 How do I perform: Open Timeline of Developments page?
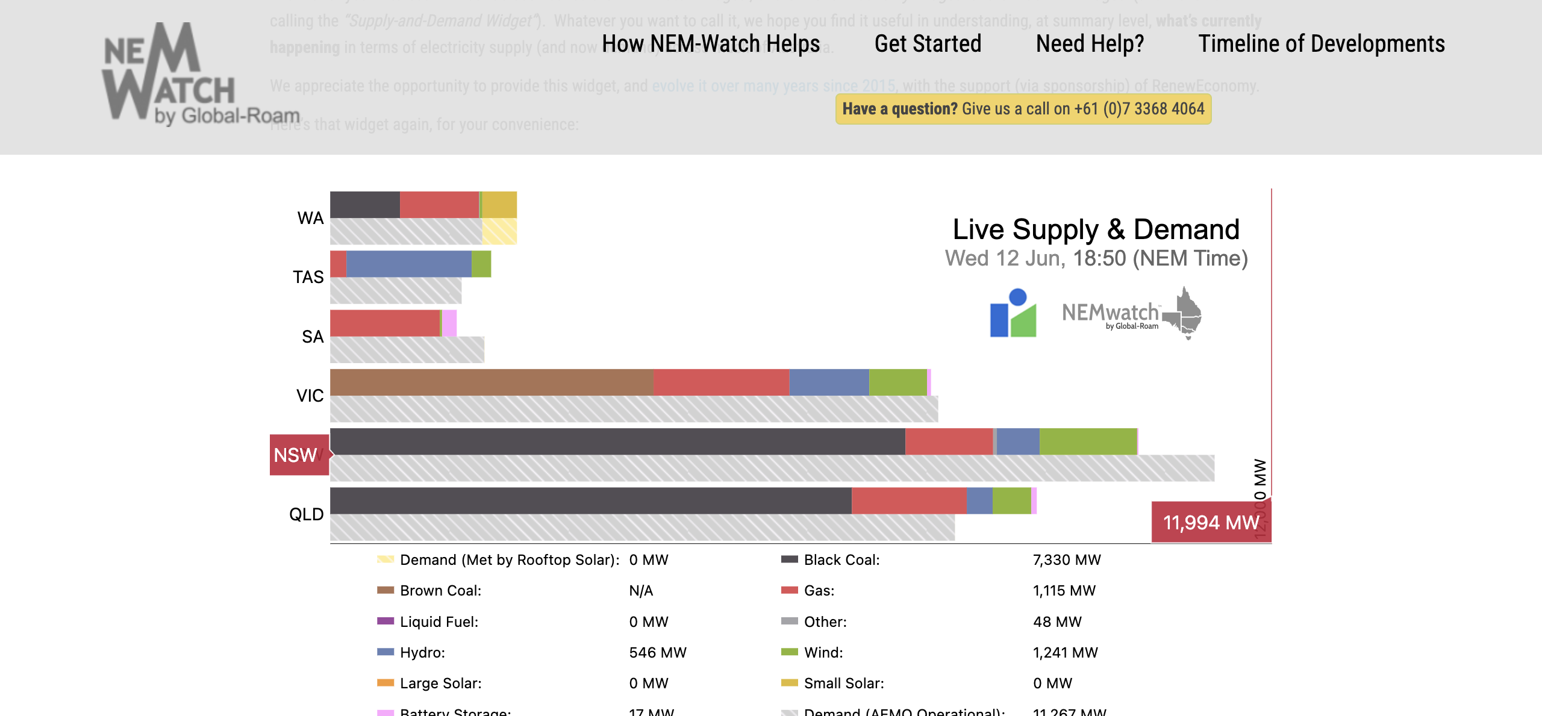pyautogui.click(x=1322, y=44)
